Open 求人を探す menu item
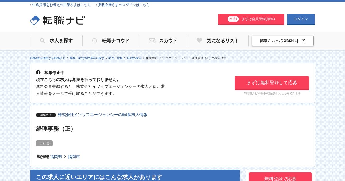 click(x=56, y=41)
